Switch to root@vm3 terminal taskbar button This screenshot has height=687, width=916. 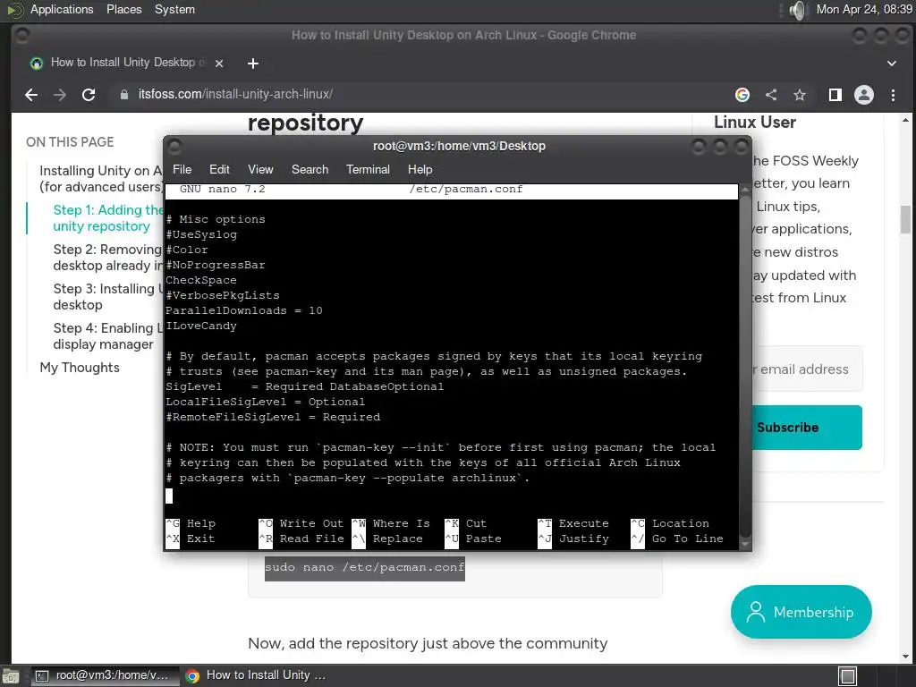[104, 676]
